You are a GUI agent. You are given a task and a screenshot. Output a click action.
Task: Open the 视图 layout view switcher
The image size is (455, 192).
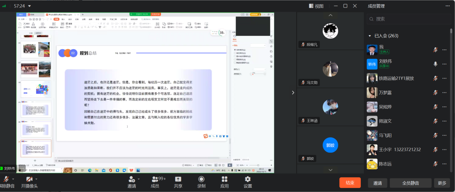tap(316, 6)
